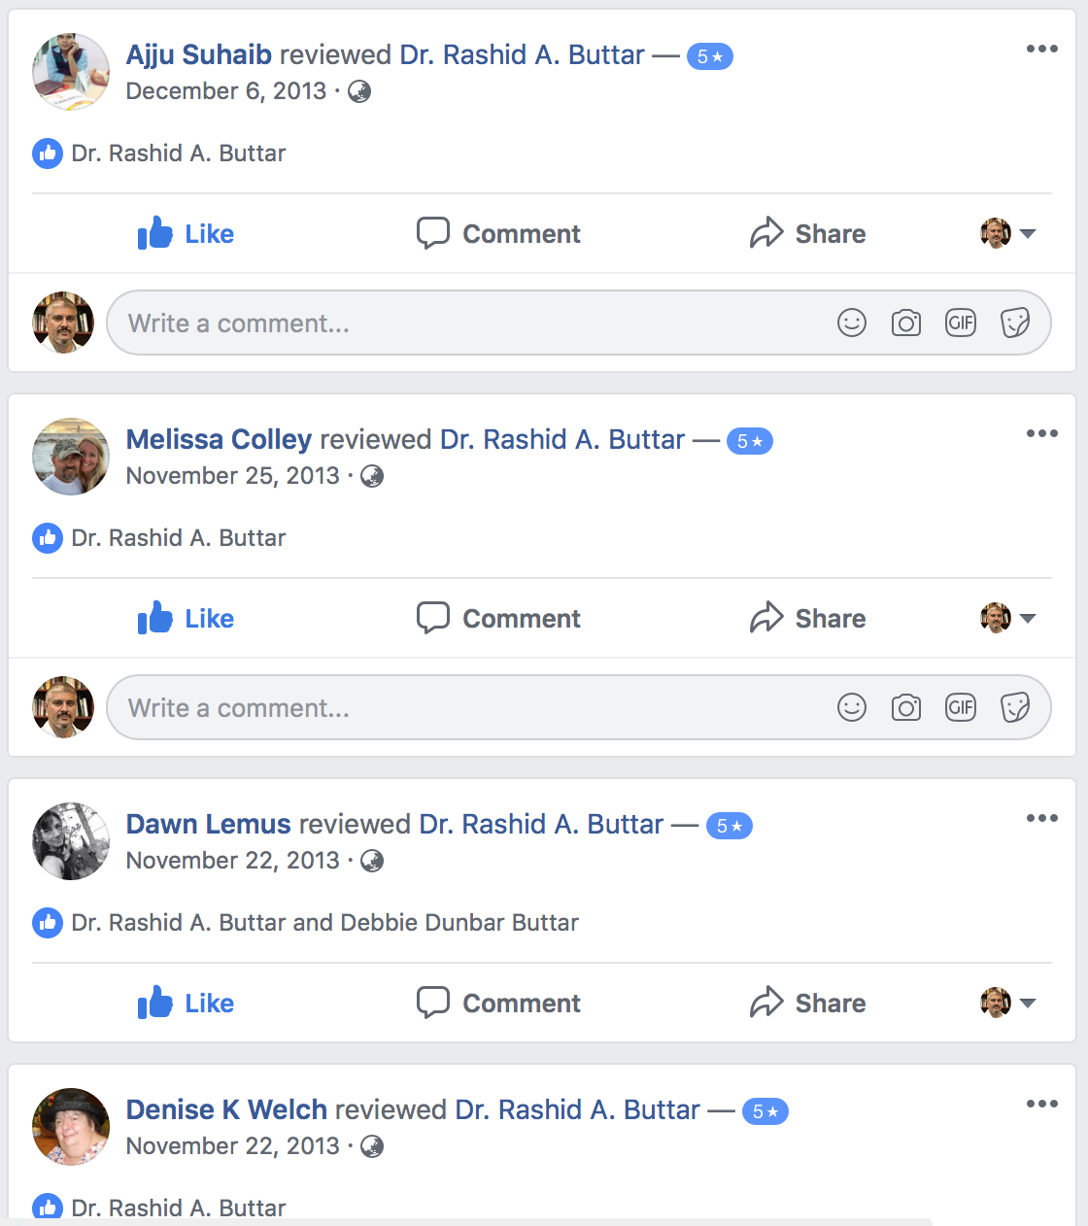Click Comment on Dawn Lemus's review
This screenshot has height=1226, width=1088.
pos(498,1003)
